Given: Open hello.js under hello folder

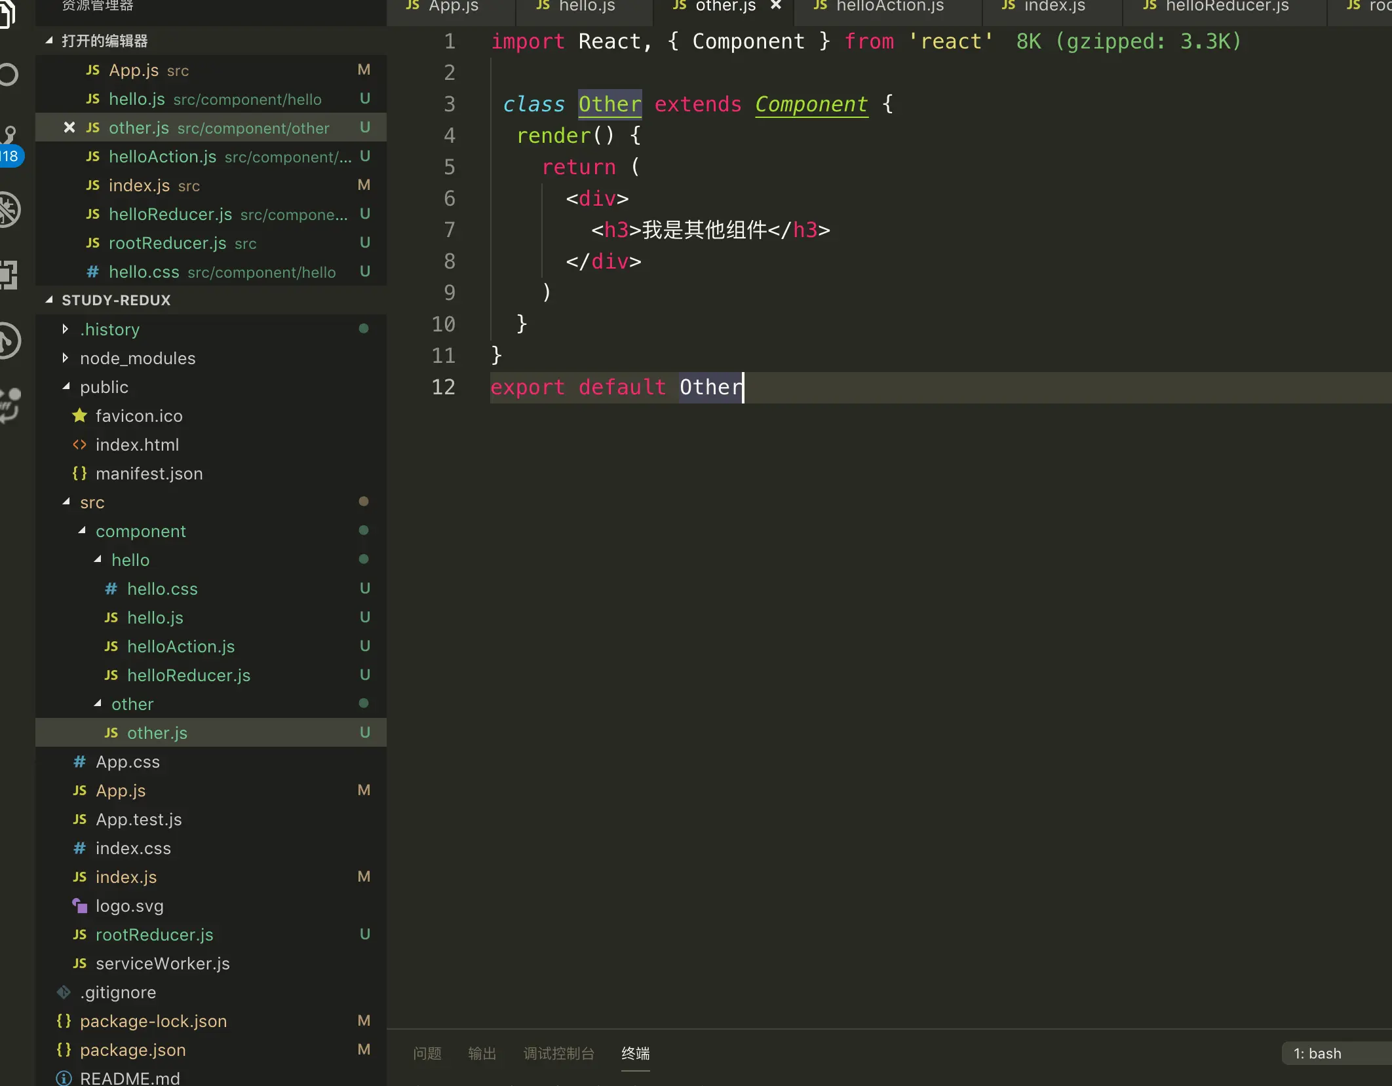Looking at the screenshot, I should pos(211,617).
